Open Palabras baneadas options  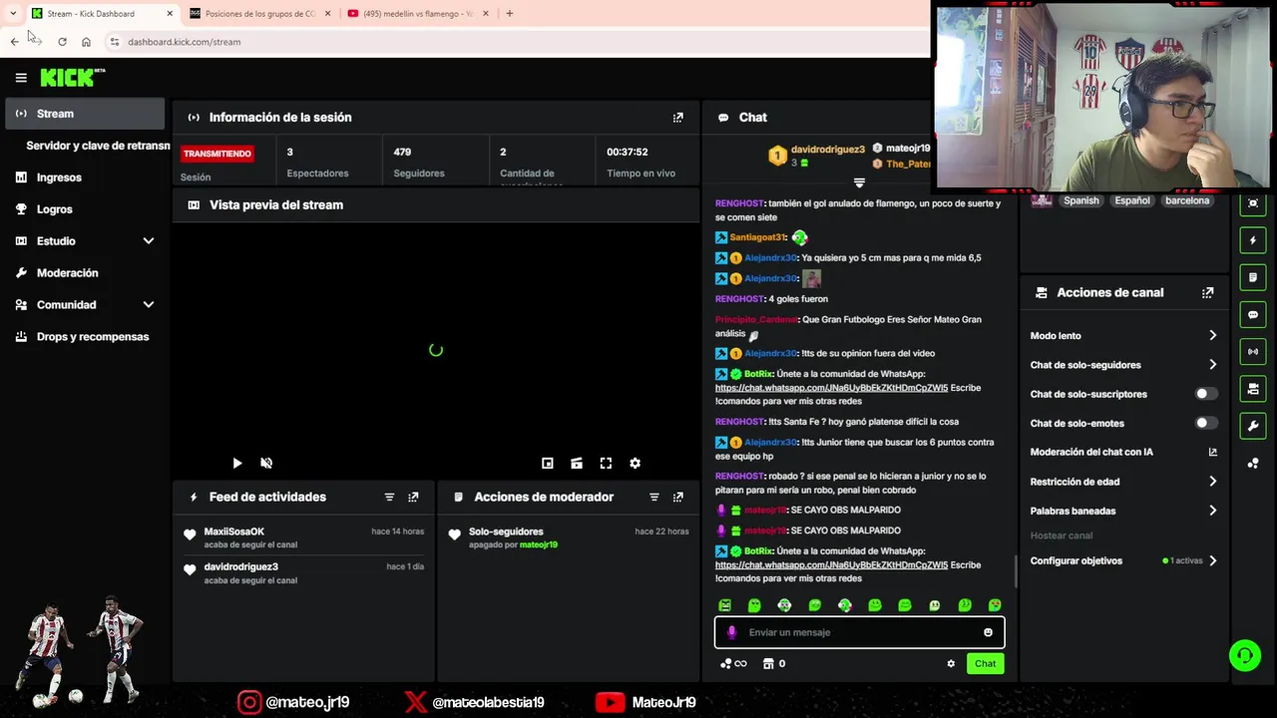coord(1123,511)
